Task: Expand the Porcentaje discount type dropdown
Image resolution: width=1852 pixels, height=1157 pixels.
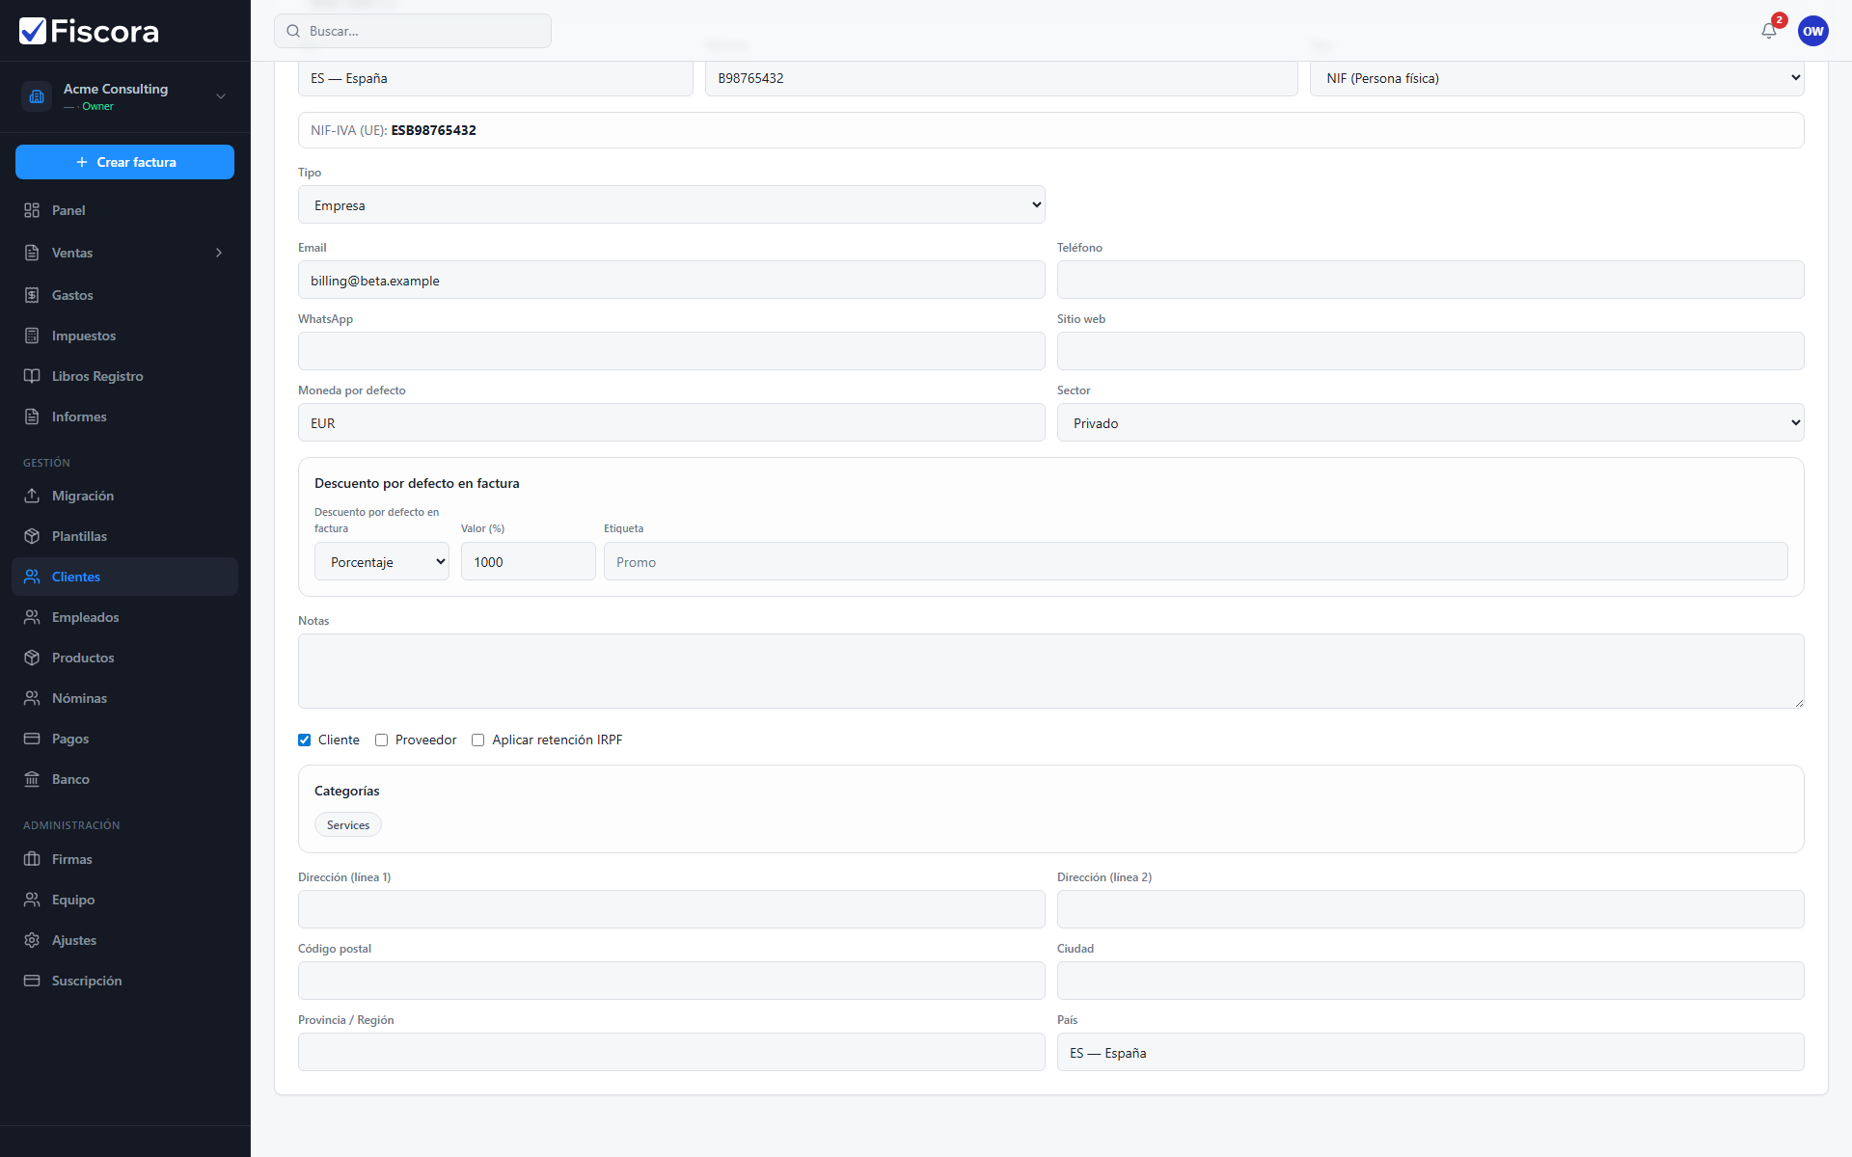Action: pos(382,561)
